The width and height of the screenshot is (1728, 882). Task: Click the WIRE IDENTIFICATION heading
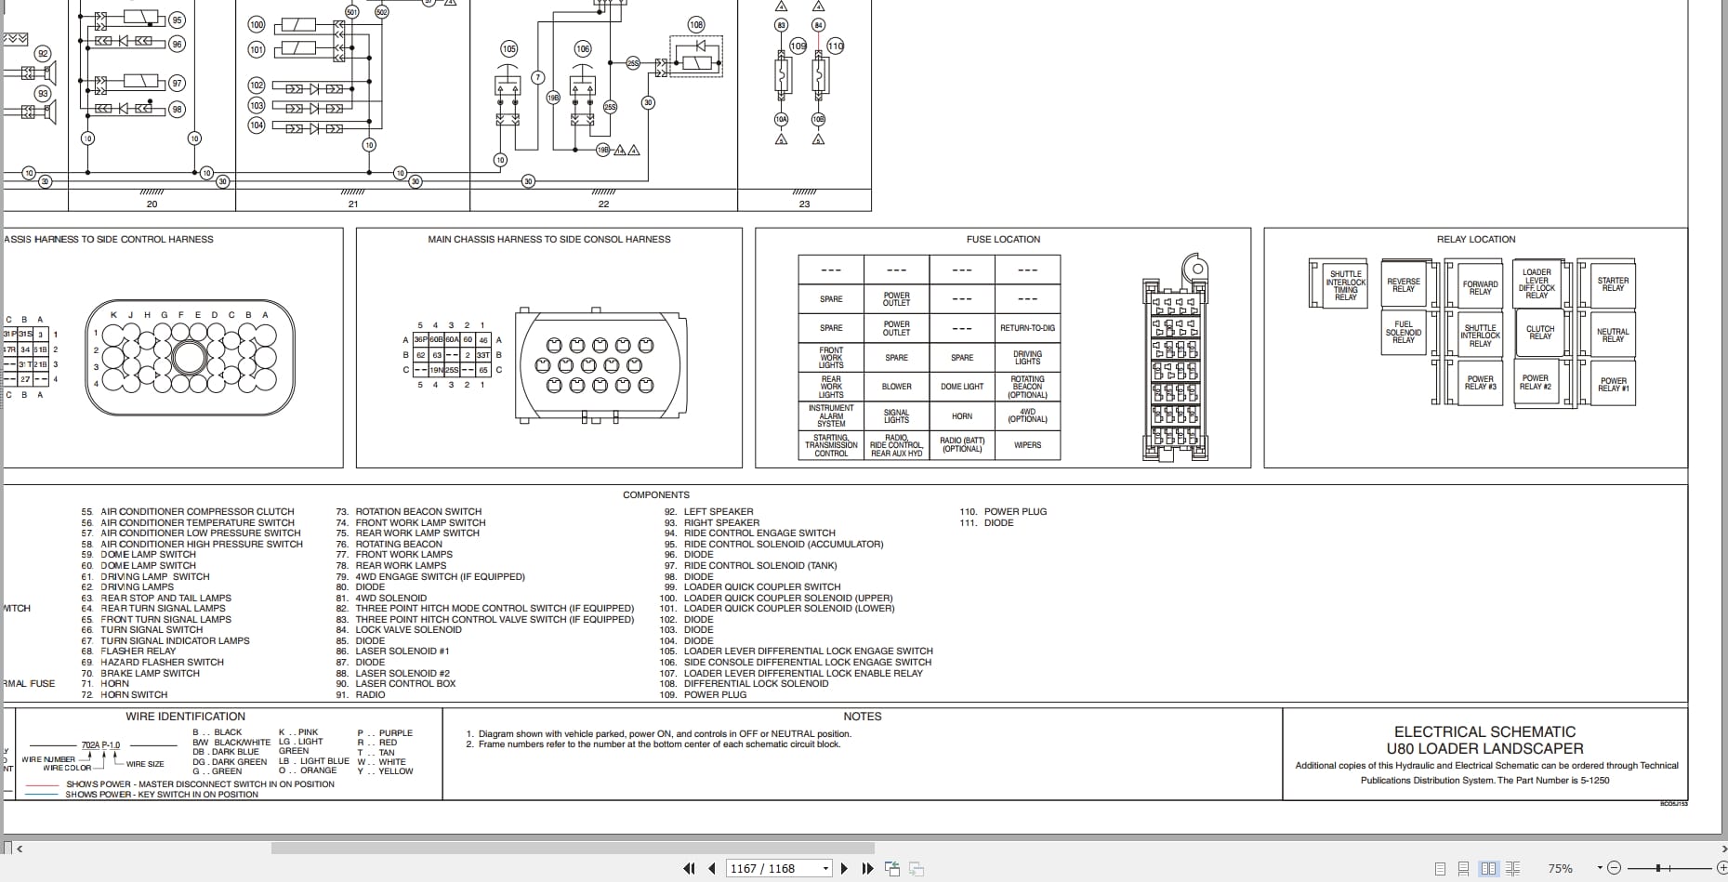186,717
